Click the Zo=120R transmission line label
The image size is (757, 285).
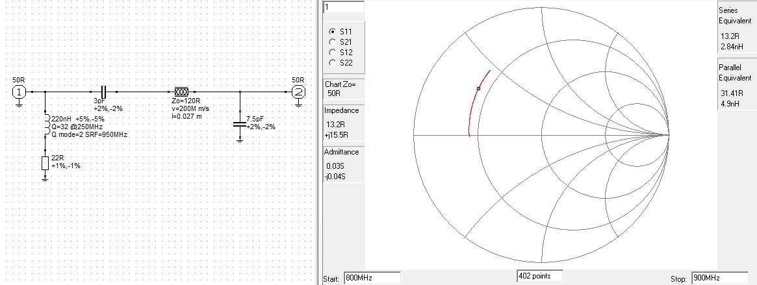pos(185,101)
